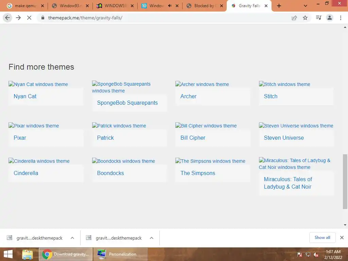View site security lock info
This screenshot has height=261, width=348.
[x=43, y=18]
